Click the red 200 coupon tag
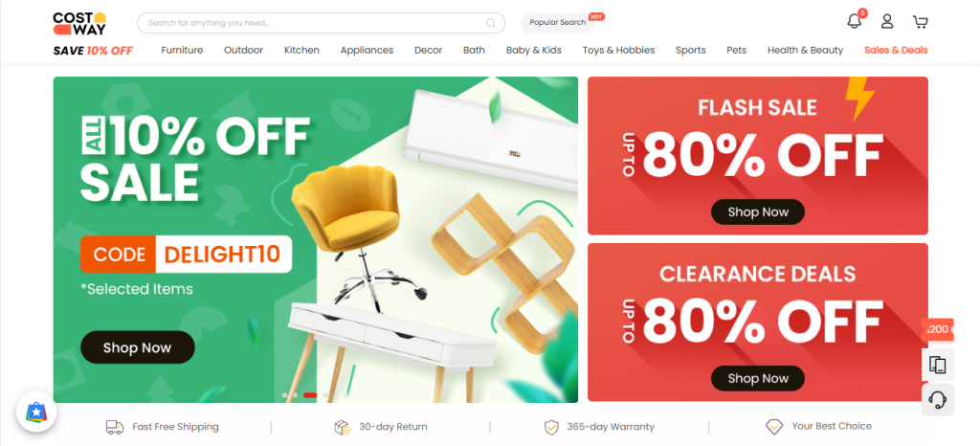980x446 pixels. pyautogui.click(x=937, y=329)
